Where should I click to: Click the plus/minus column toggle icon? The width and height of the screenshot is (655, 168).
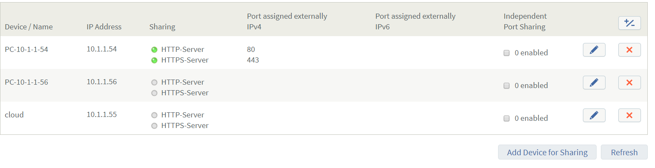pyautogui.click(x=629, y=23)
